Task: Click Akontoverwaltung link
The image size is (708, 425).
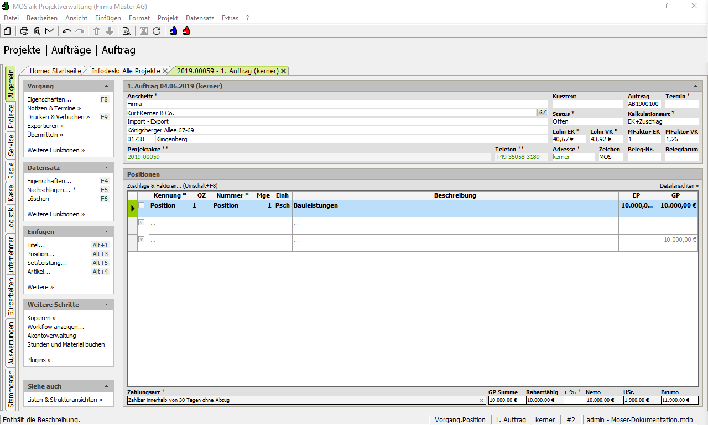Action: 51,336
